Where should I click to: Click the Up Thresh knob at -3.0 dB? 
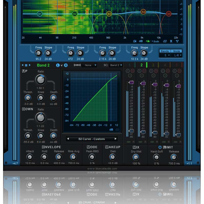pos(28,98)
